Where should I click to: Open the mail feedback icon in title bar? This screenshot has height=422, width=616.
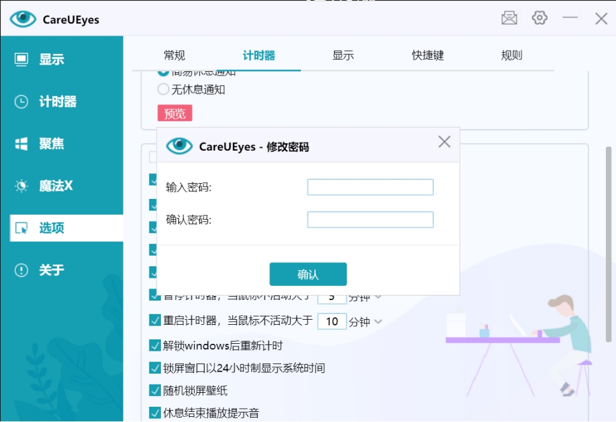coord(509,18)
